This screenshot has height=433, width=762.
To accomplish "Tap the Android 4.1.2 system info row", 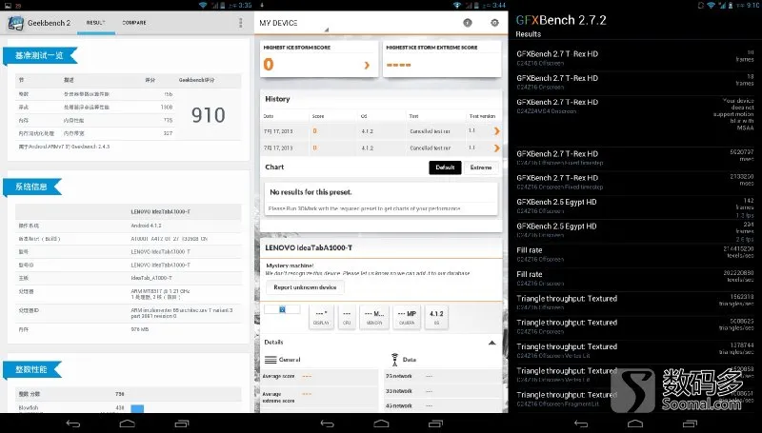I will pyautogui.click(x=129, y=226).
